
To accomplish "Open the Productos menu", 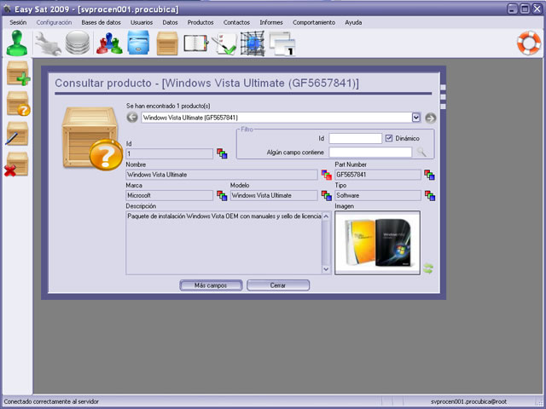I will click(200, 22).
